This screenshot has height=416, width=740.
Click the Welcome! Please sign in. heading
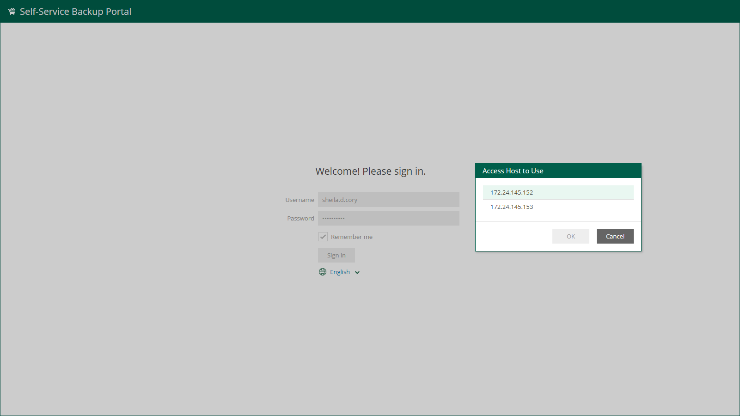pyautogui.click(x=371, y=171)
